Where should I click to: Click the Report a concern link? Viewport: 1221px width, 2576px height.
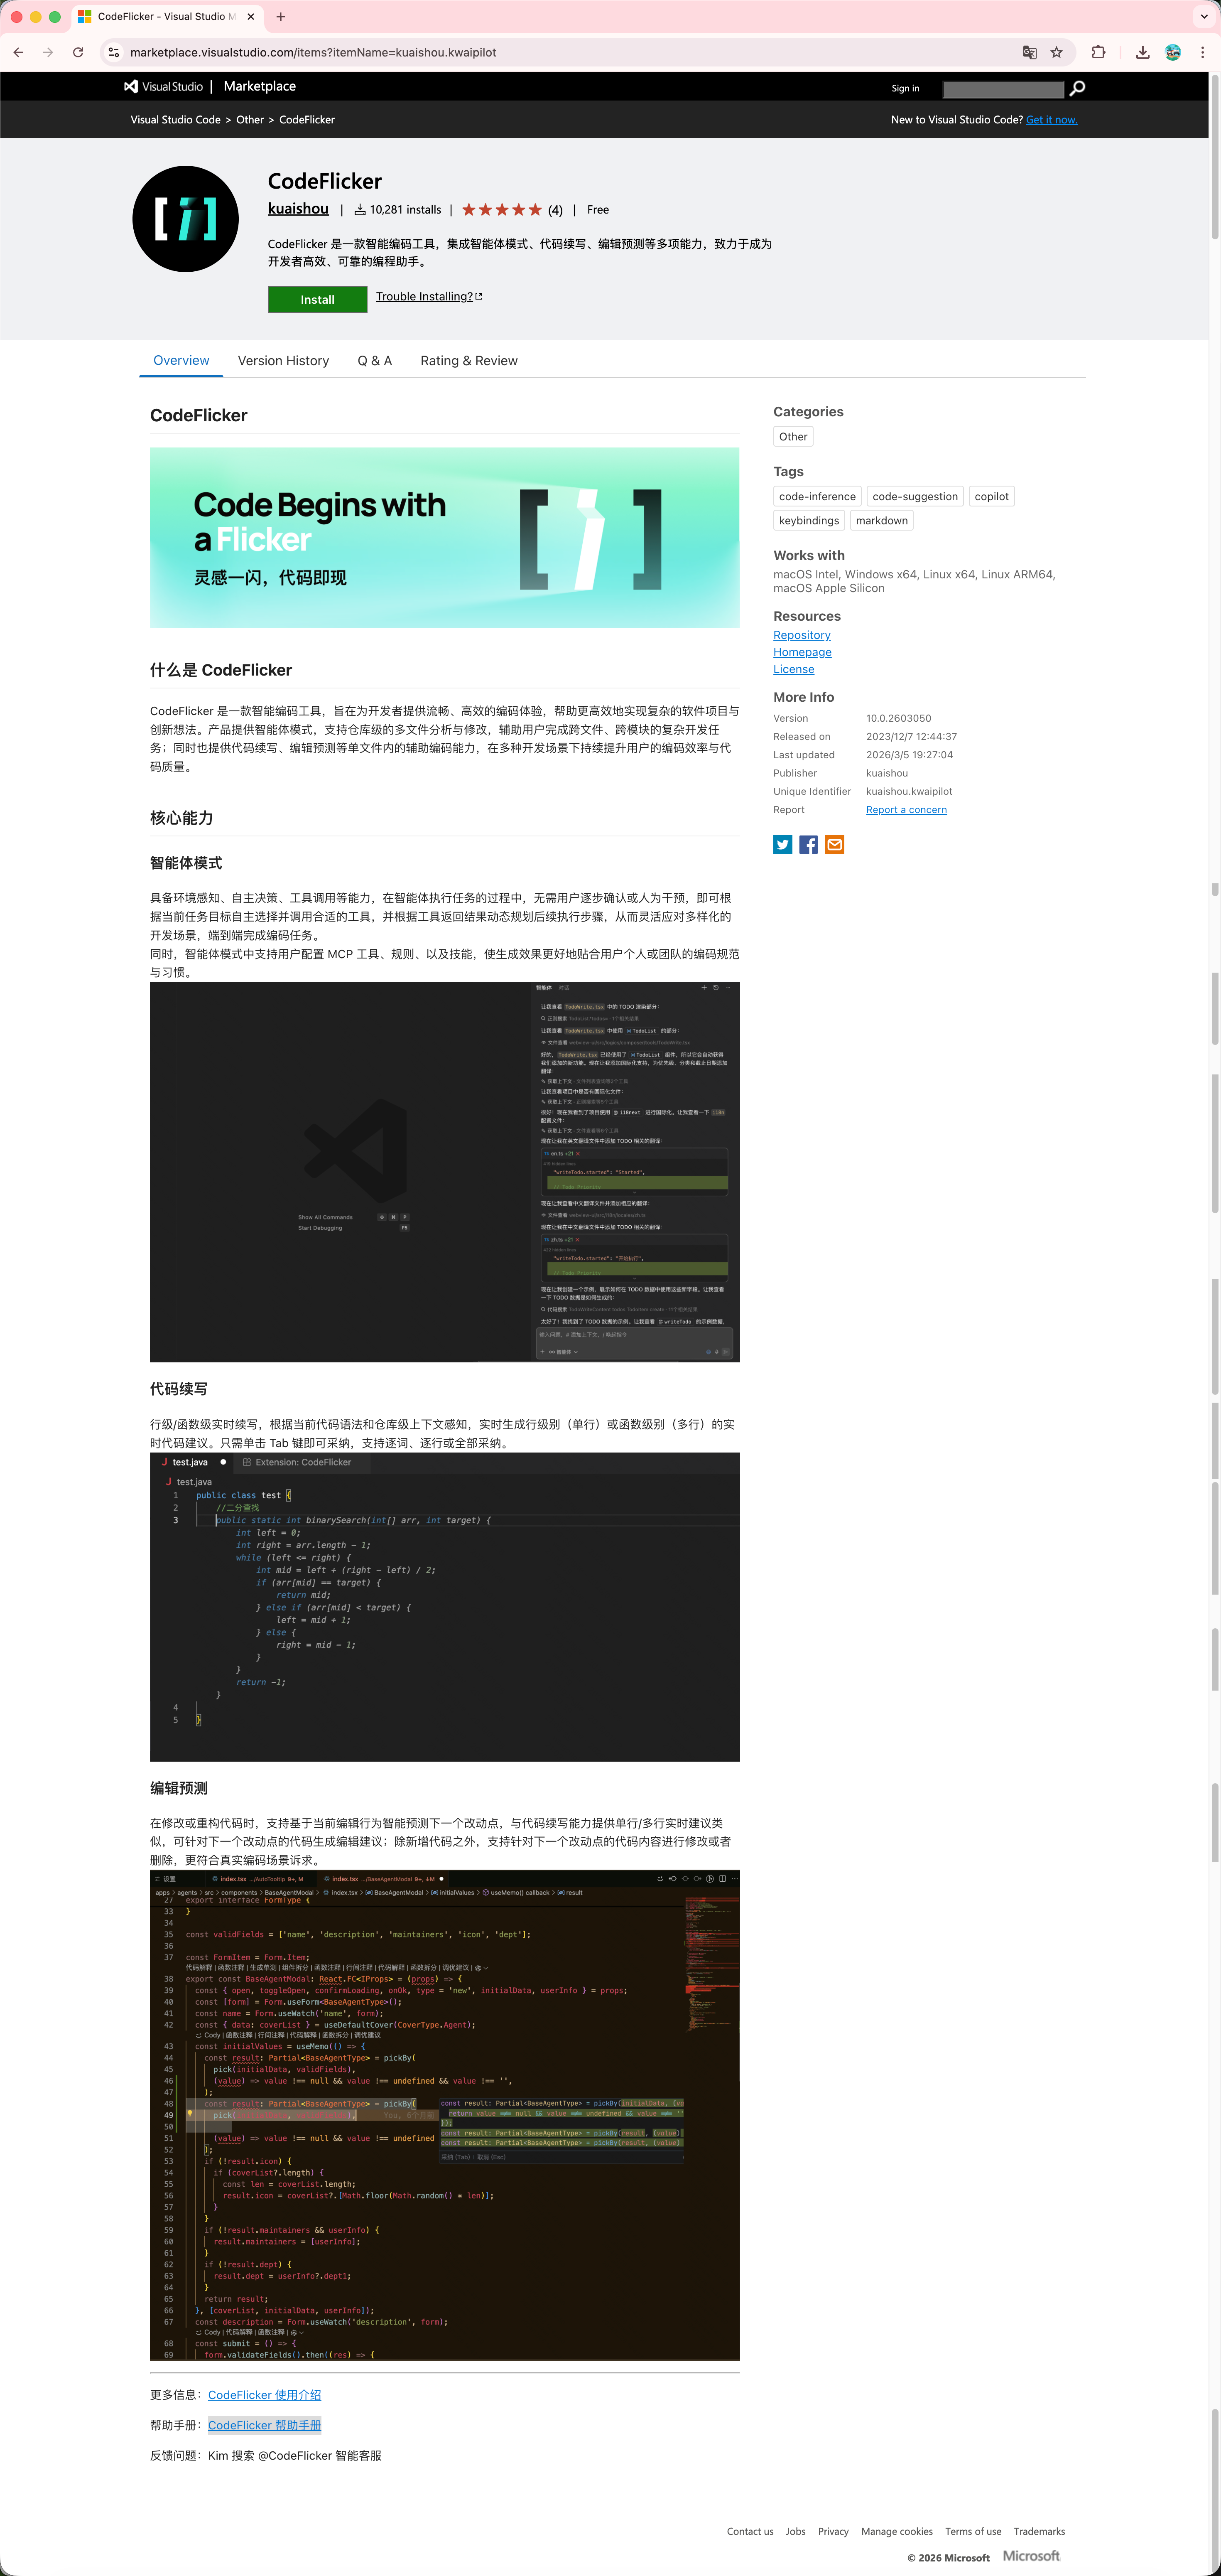coord(905,810)
